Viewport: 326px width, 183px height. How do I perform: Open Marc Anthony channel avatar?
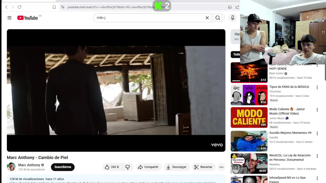coord(11,167)
